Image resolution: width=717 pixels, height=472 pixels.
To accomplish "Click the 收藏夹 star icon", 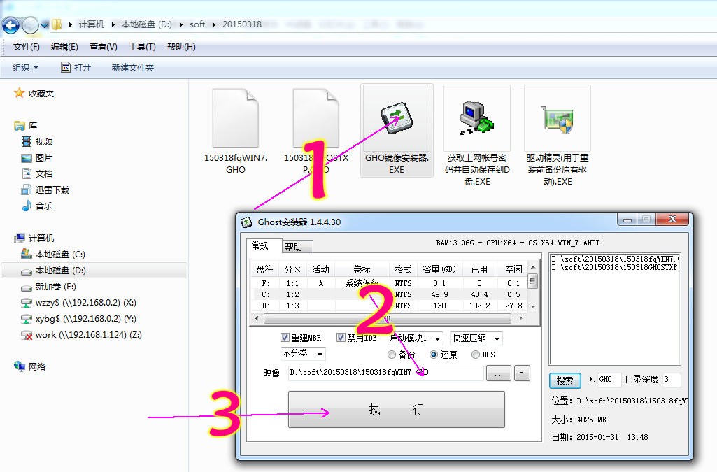I will 19,93.
